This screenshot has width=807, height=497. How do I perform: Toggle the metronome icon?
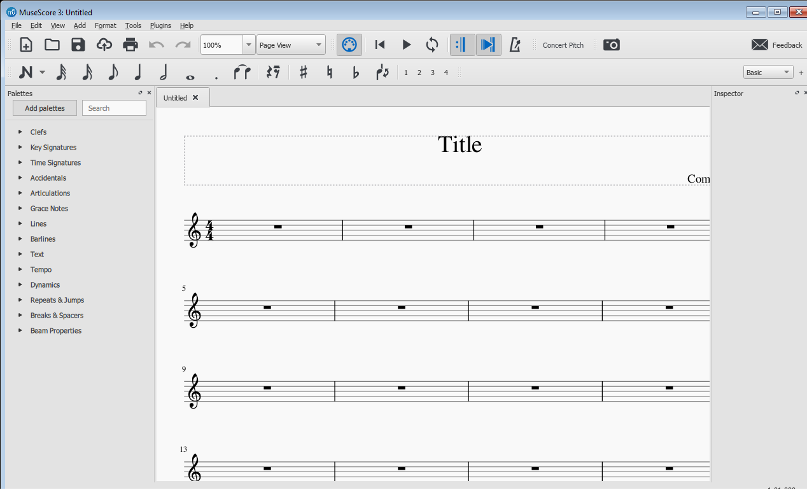[514, 45]
